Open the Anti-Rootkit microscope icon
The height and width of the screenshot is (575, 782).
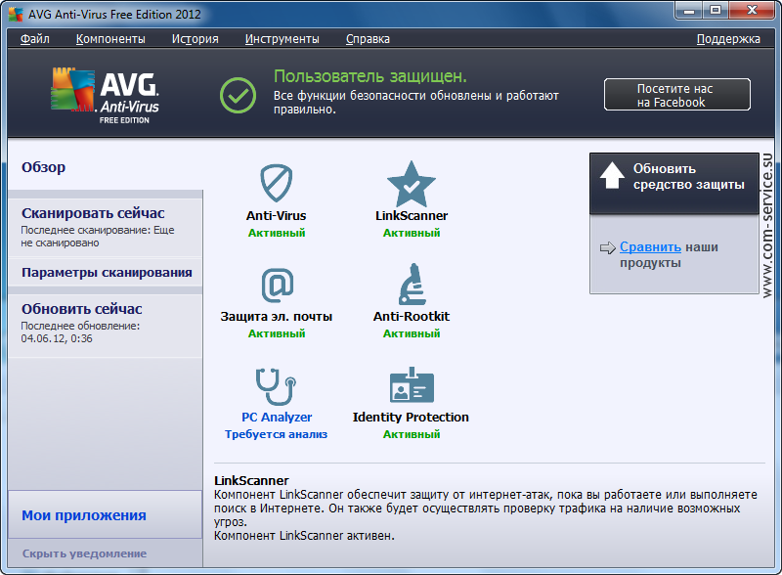(x=412, y=284)
